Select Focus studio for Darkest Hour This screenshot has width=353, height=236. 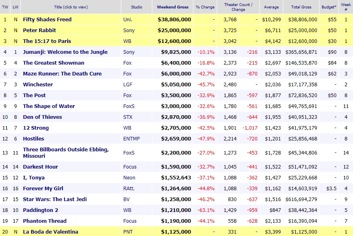pyautogui.click(x=130, y=167)
